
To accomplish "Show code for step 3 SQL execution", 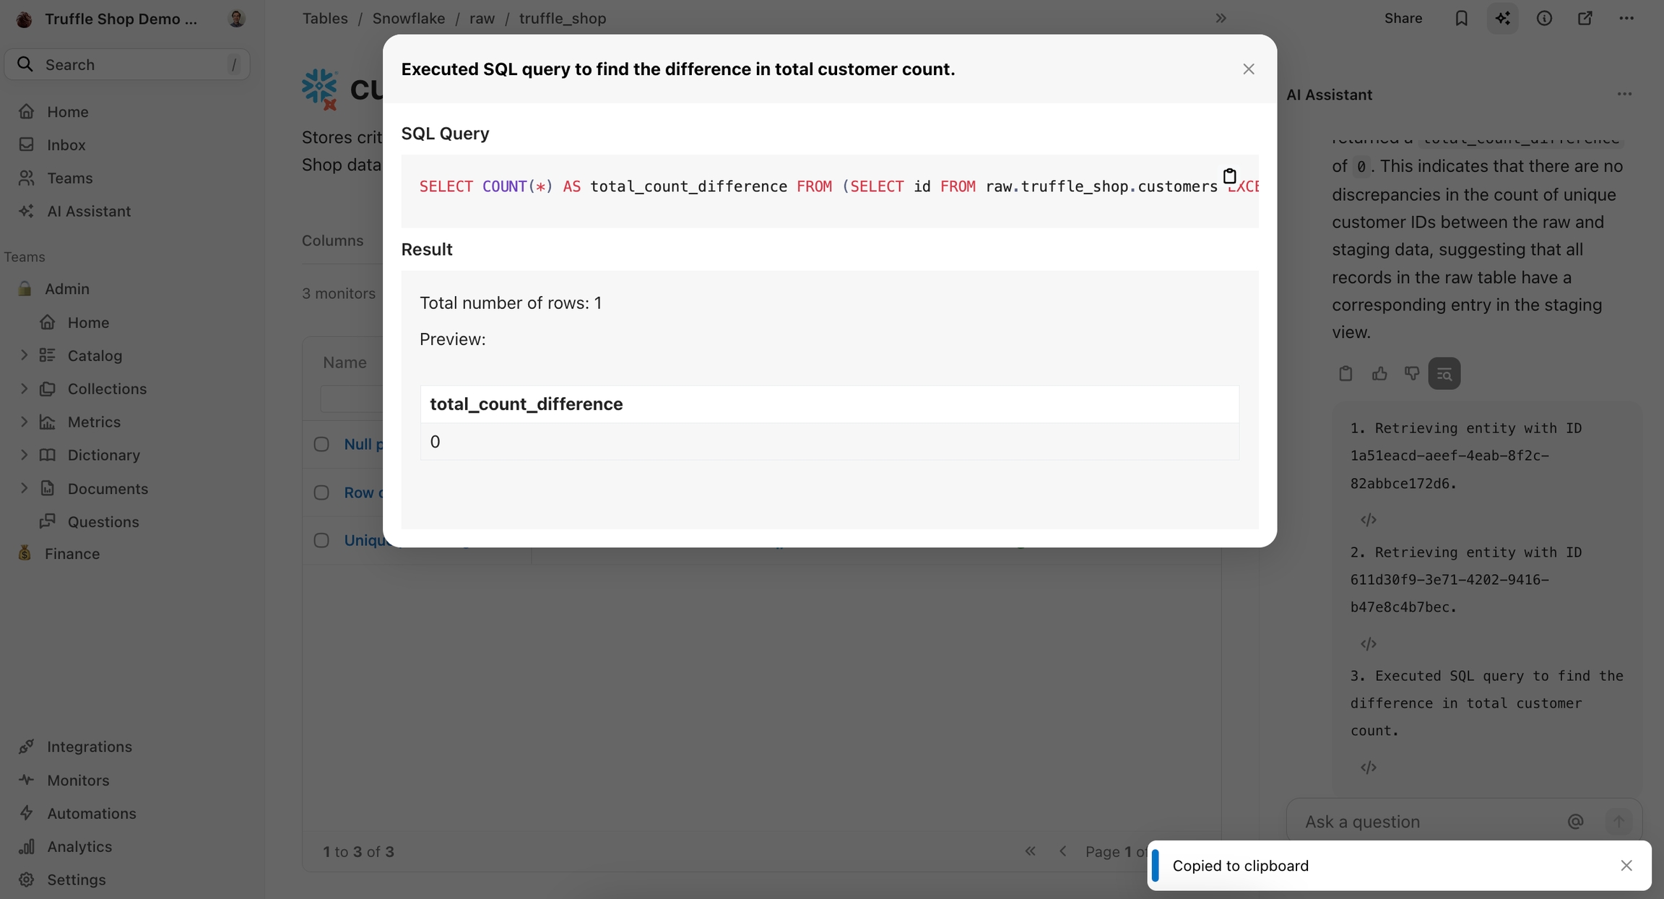I will (1368, 768).
